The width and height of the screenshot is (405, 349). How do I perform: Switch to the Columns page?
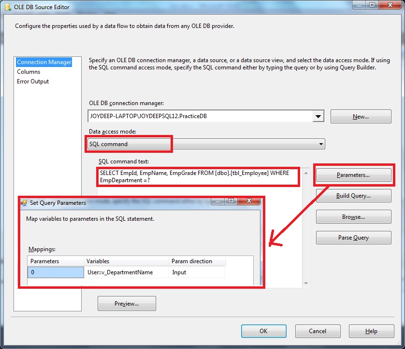click(29, 71)
